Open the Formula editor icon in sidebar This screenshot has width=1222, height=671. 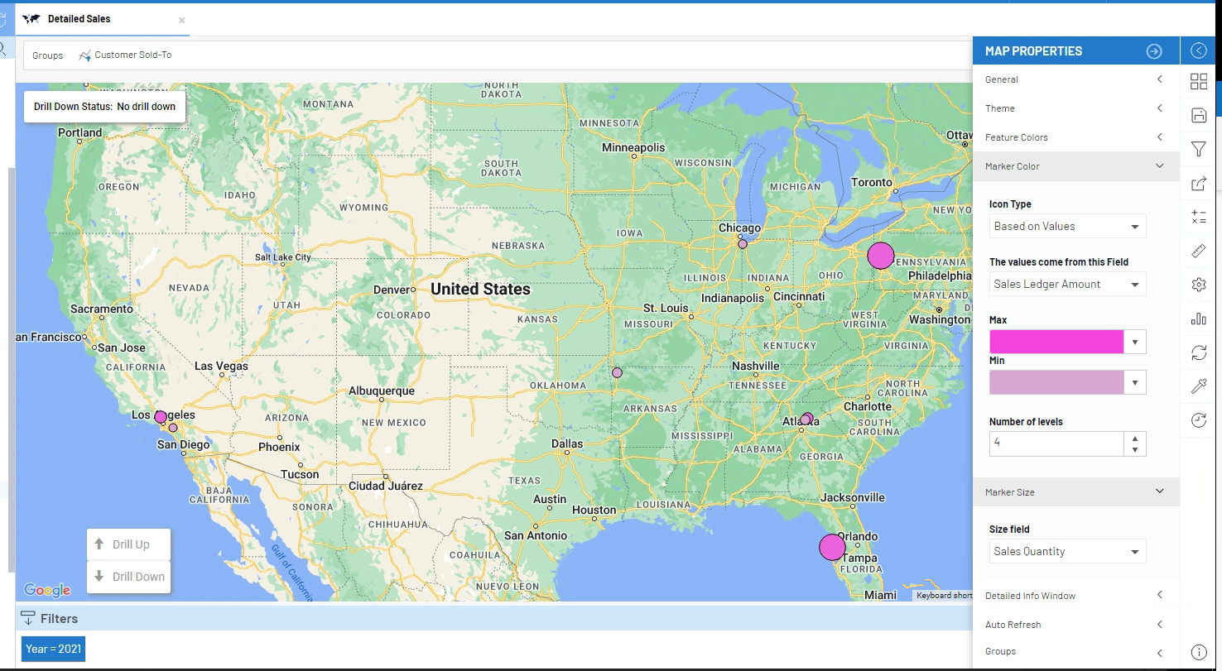pos(1198,217)
